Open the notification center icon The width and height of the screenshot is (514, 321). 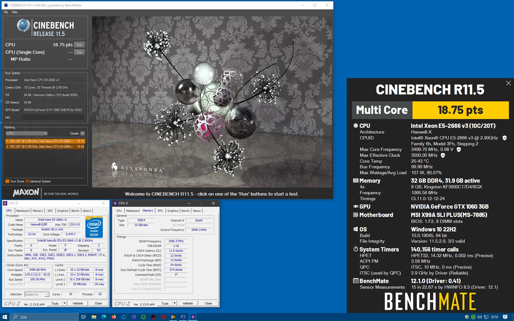coord(505,317)
